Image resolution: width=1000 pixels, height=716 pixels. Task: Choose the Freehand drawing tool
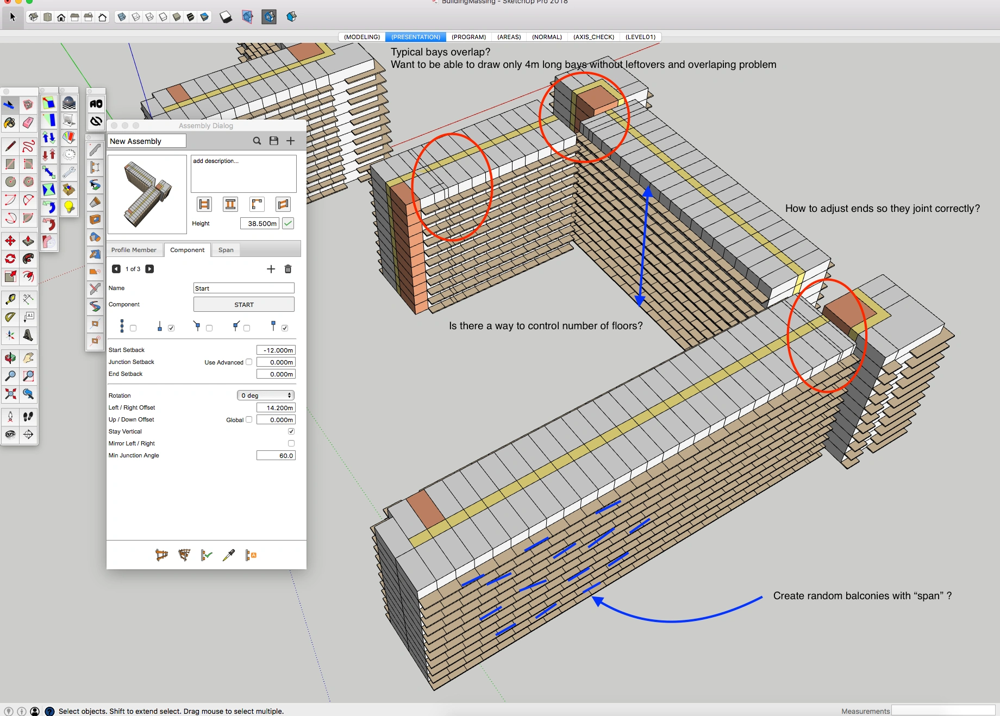tap(28, 146)
